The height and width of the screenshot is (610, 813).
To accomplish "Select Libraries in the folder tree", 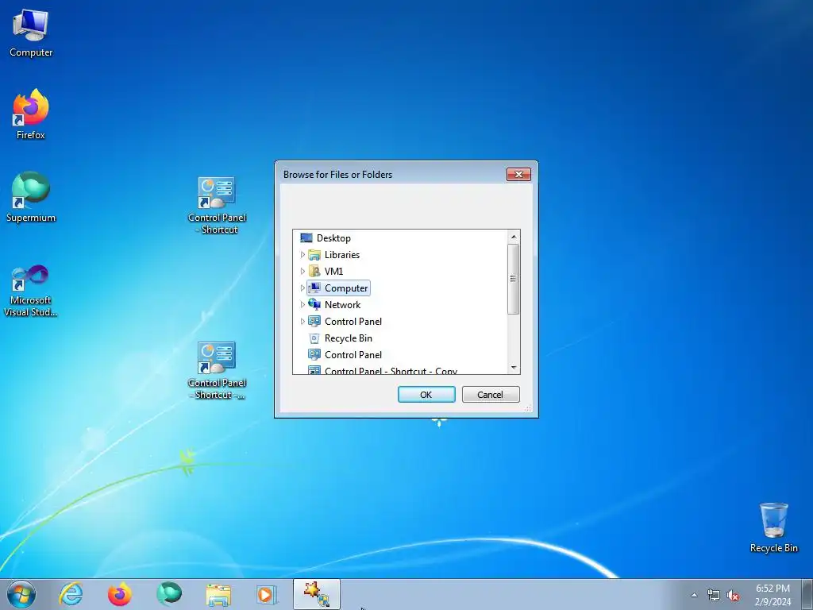I will (x=341, y=255).
